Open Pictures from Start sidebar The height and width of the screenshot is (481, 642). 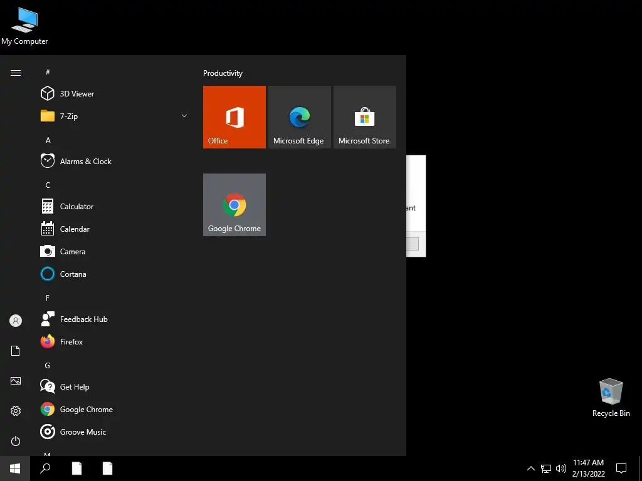[x=16, y=381]
